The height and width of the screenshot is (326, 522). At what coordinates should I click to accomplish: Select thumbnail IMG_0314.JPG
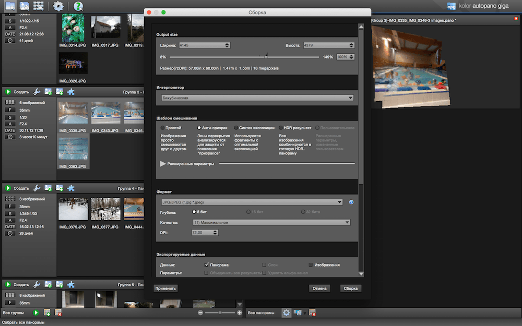pos(73,28)
